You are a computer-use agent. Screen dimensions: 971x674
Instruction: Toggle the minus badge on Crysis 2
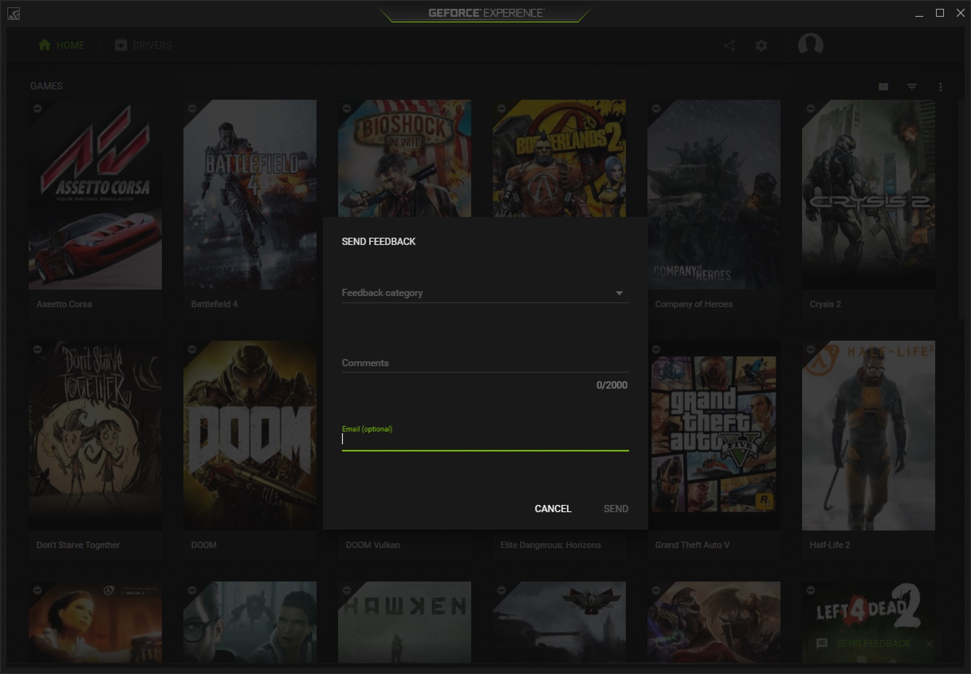[811, 108]
